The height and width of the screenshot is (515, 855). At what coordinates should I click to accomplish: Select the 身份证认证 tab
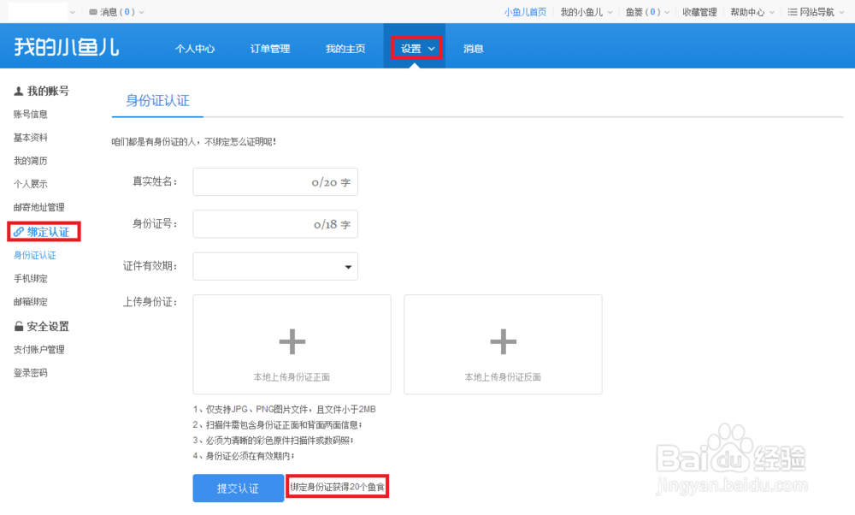[158, 100]
